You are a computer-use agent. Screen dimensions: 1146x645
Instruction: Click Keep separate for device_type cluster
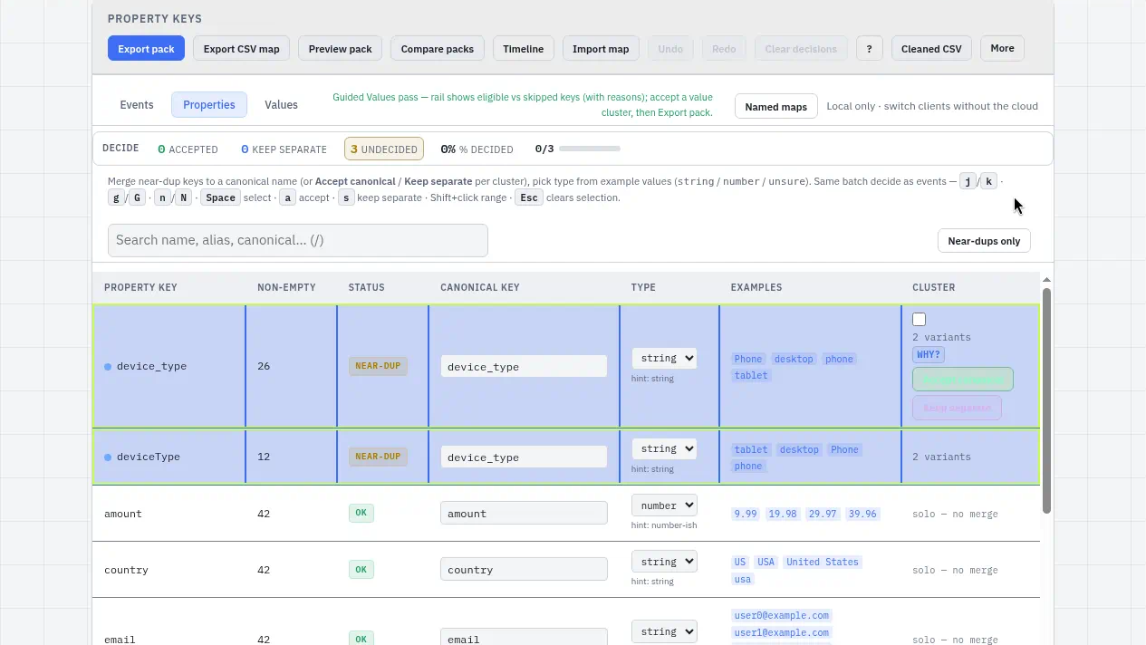957,408
